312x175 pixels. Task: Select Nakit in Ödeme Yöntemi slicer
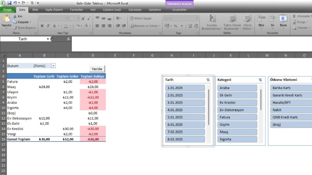pos(291,110)
